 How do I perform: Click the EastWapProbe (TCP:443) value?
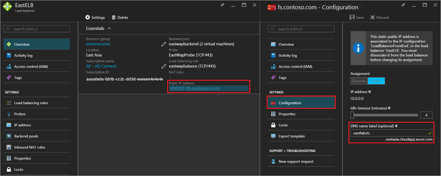coord(191,55)
